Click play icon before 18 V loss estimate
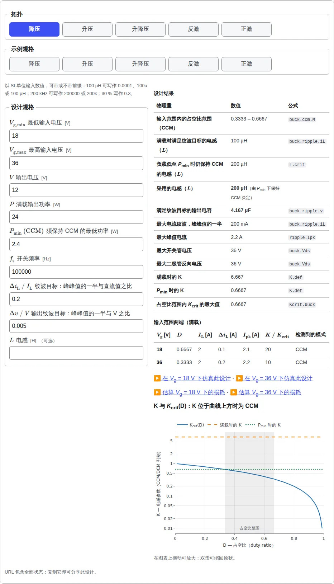Image resolution: width=334 pixels, height=584 pixels. pyautogui.click(x=157, y=392)
